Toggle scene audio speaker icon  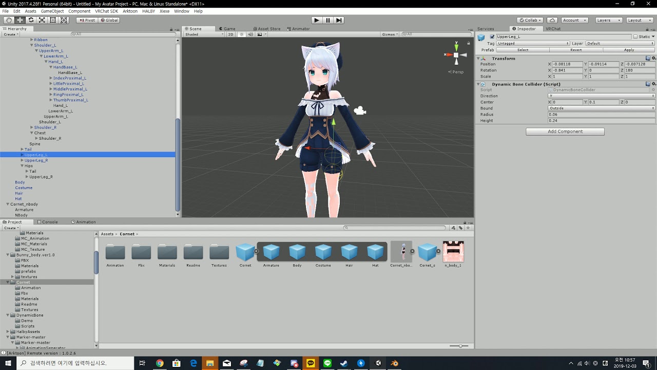(x=250, y=34)
